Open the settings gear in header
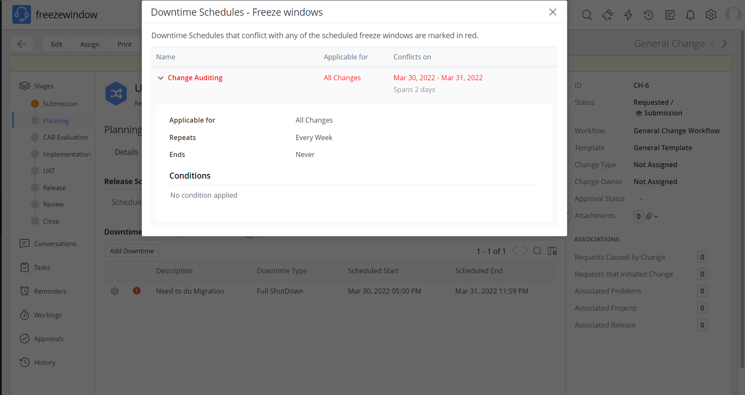745x395 pixels. (711, 15)
